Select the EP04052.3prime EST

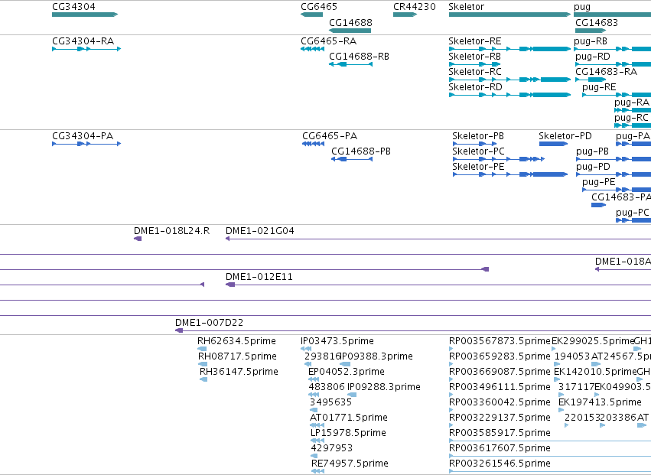(314, 379)
